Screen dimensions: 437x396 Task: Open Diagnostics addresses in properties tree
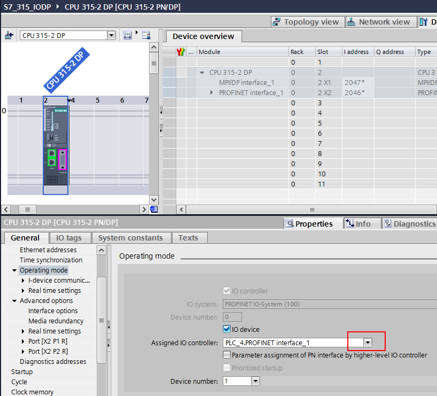(53, 361)
